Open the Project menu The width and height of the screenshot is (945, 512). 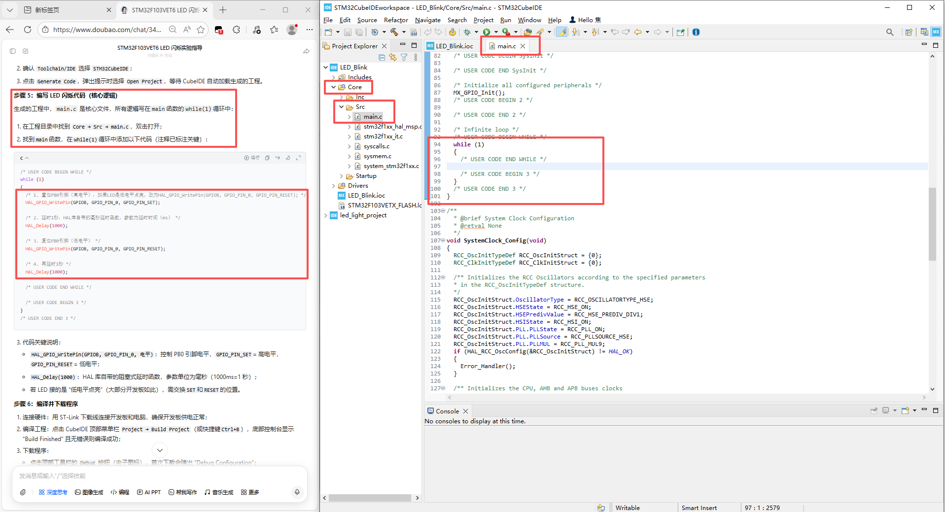(x=483, y=20)
